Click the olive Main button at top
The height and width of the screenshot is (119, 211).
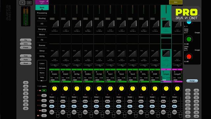point(176,2)
